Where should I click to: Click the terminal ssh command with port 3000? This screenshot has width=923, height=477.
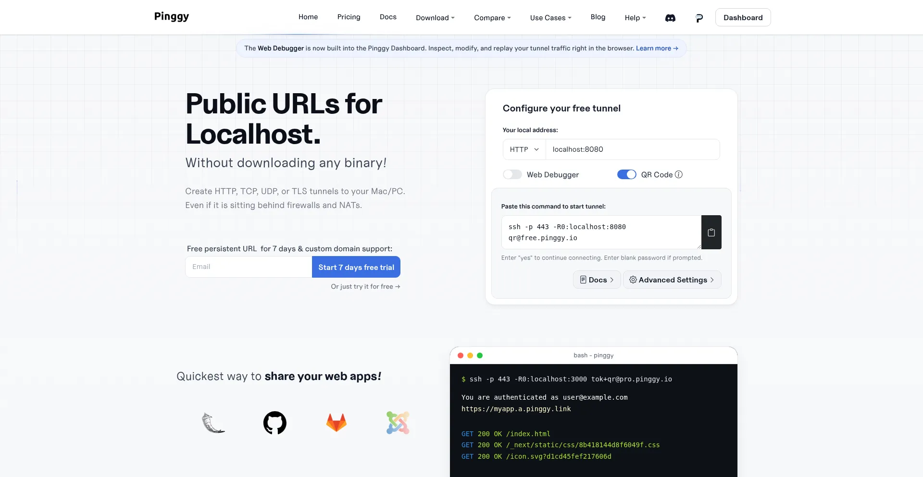point(567,379)
